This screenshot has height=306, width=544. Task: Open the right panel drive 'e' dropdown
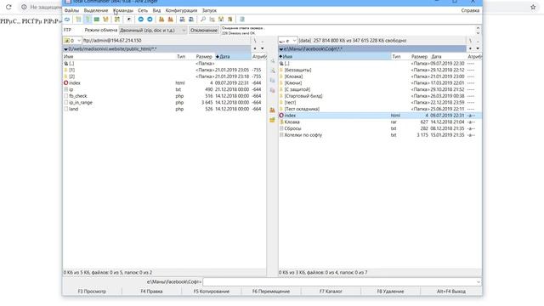pyautogui.click(x=287, y=41)
